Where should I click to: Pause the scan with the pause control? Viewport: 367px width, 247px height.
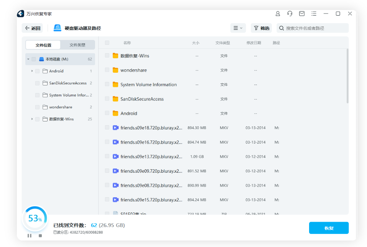click(30, 236)
